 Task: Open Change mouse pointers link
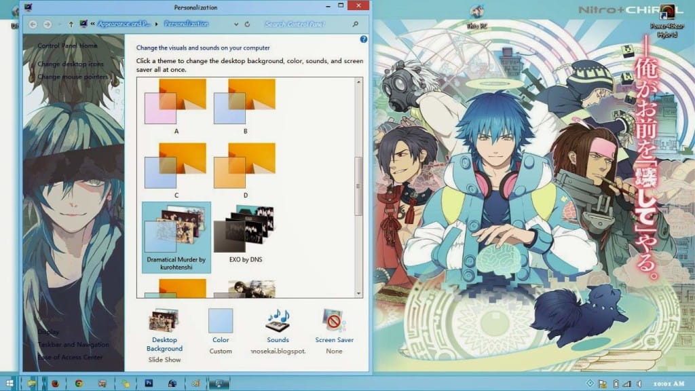click(73, 77)
